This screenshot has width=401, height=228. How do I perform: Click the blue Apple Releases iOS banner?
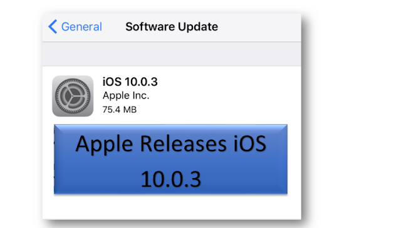coord(170,159)
